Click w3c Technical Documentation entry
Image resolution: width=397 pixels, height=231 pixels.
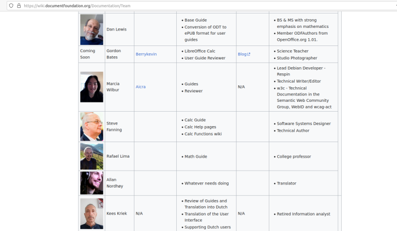(304, 97)
